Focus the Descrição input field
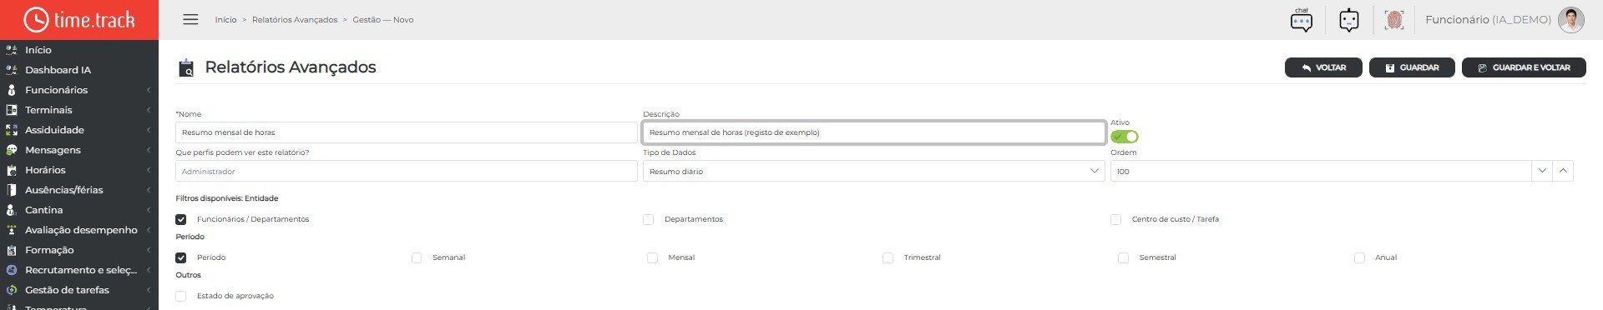This screenshot has width=1603, height=310. [x=873, y=132]
